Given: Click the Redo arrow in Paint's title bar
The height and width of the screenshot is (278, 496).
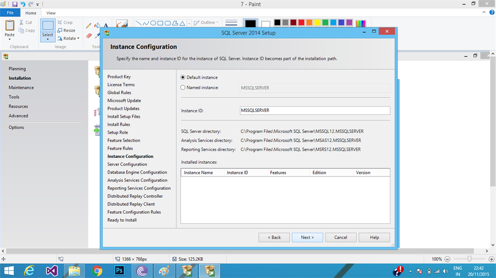Looking at the screenshot, I should click(x=31, y=4).
